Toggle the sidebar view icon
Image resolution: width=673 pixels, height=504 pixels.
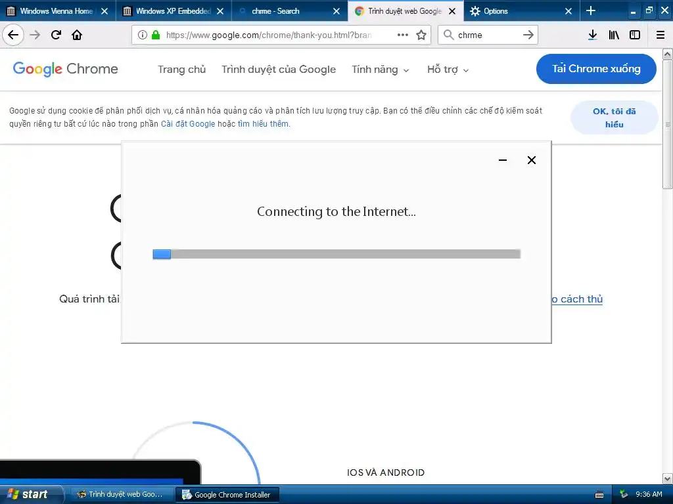tap(635, 35)
